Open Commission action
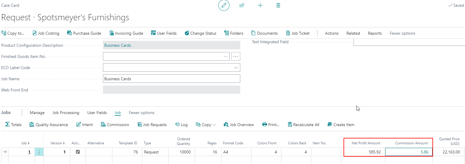Screen dimensions: 465x164 click(x=115, y=125)
